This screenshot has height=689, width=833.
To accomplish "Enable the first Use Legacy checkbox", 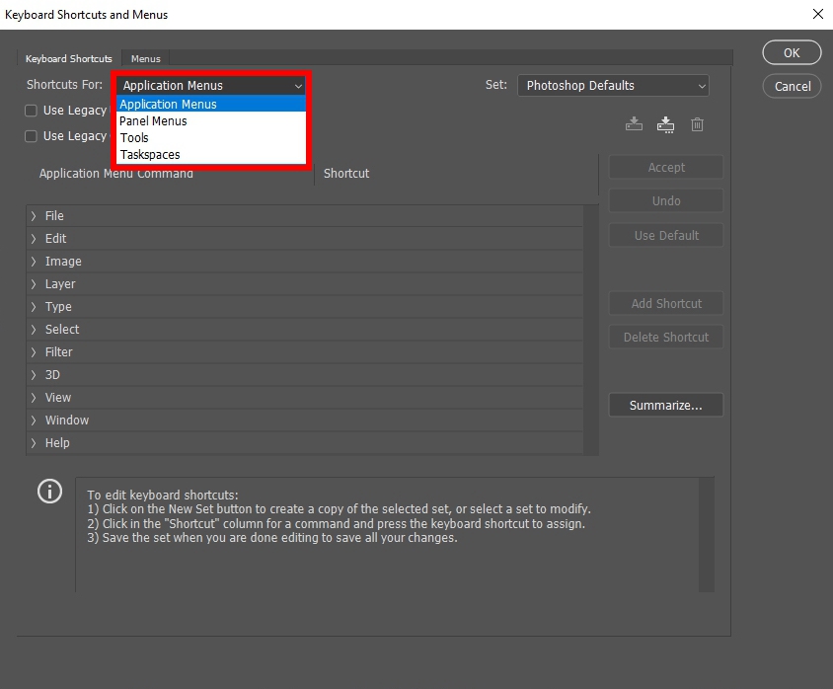I will [x=31, y=111].
